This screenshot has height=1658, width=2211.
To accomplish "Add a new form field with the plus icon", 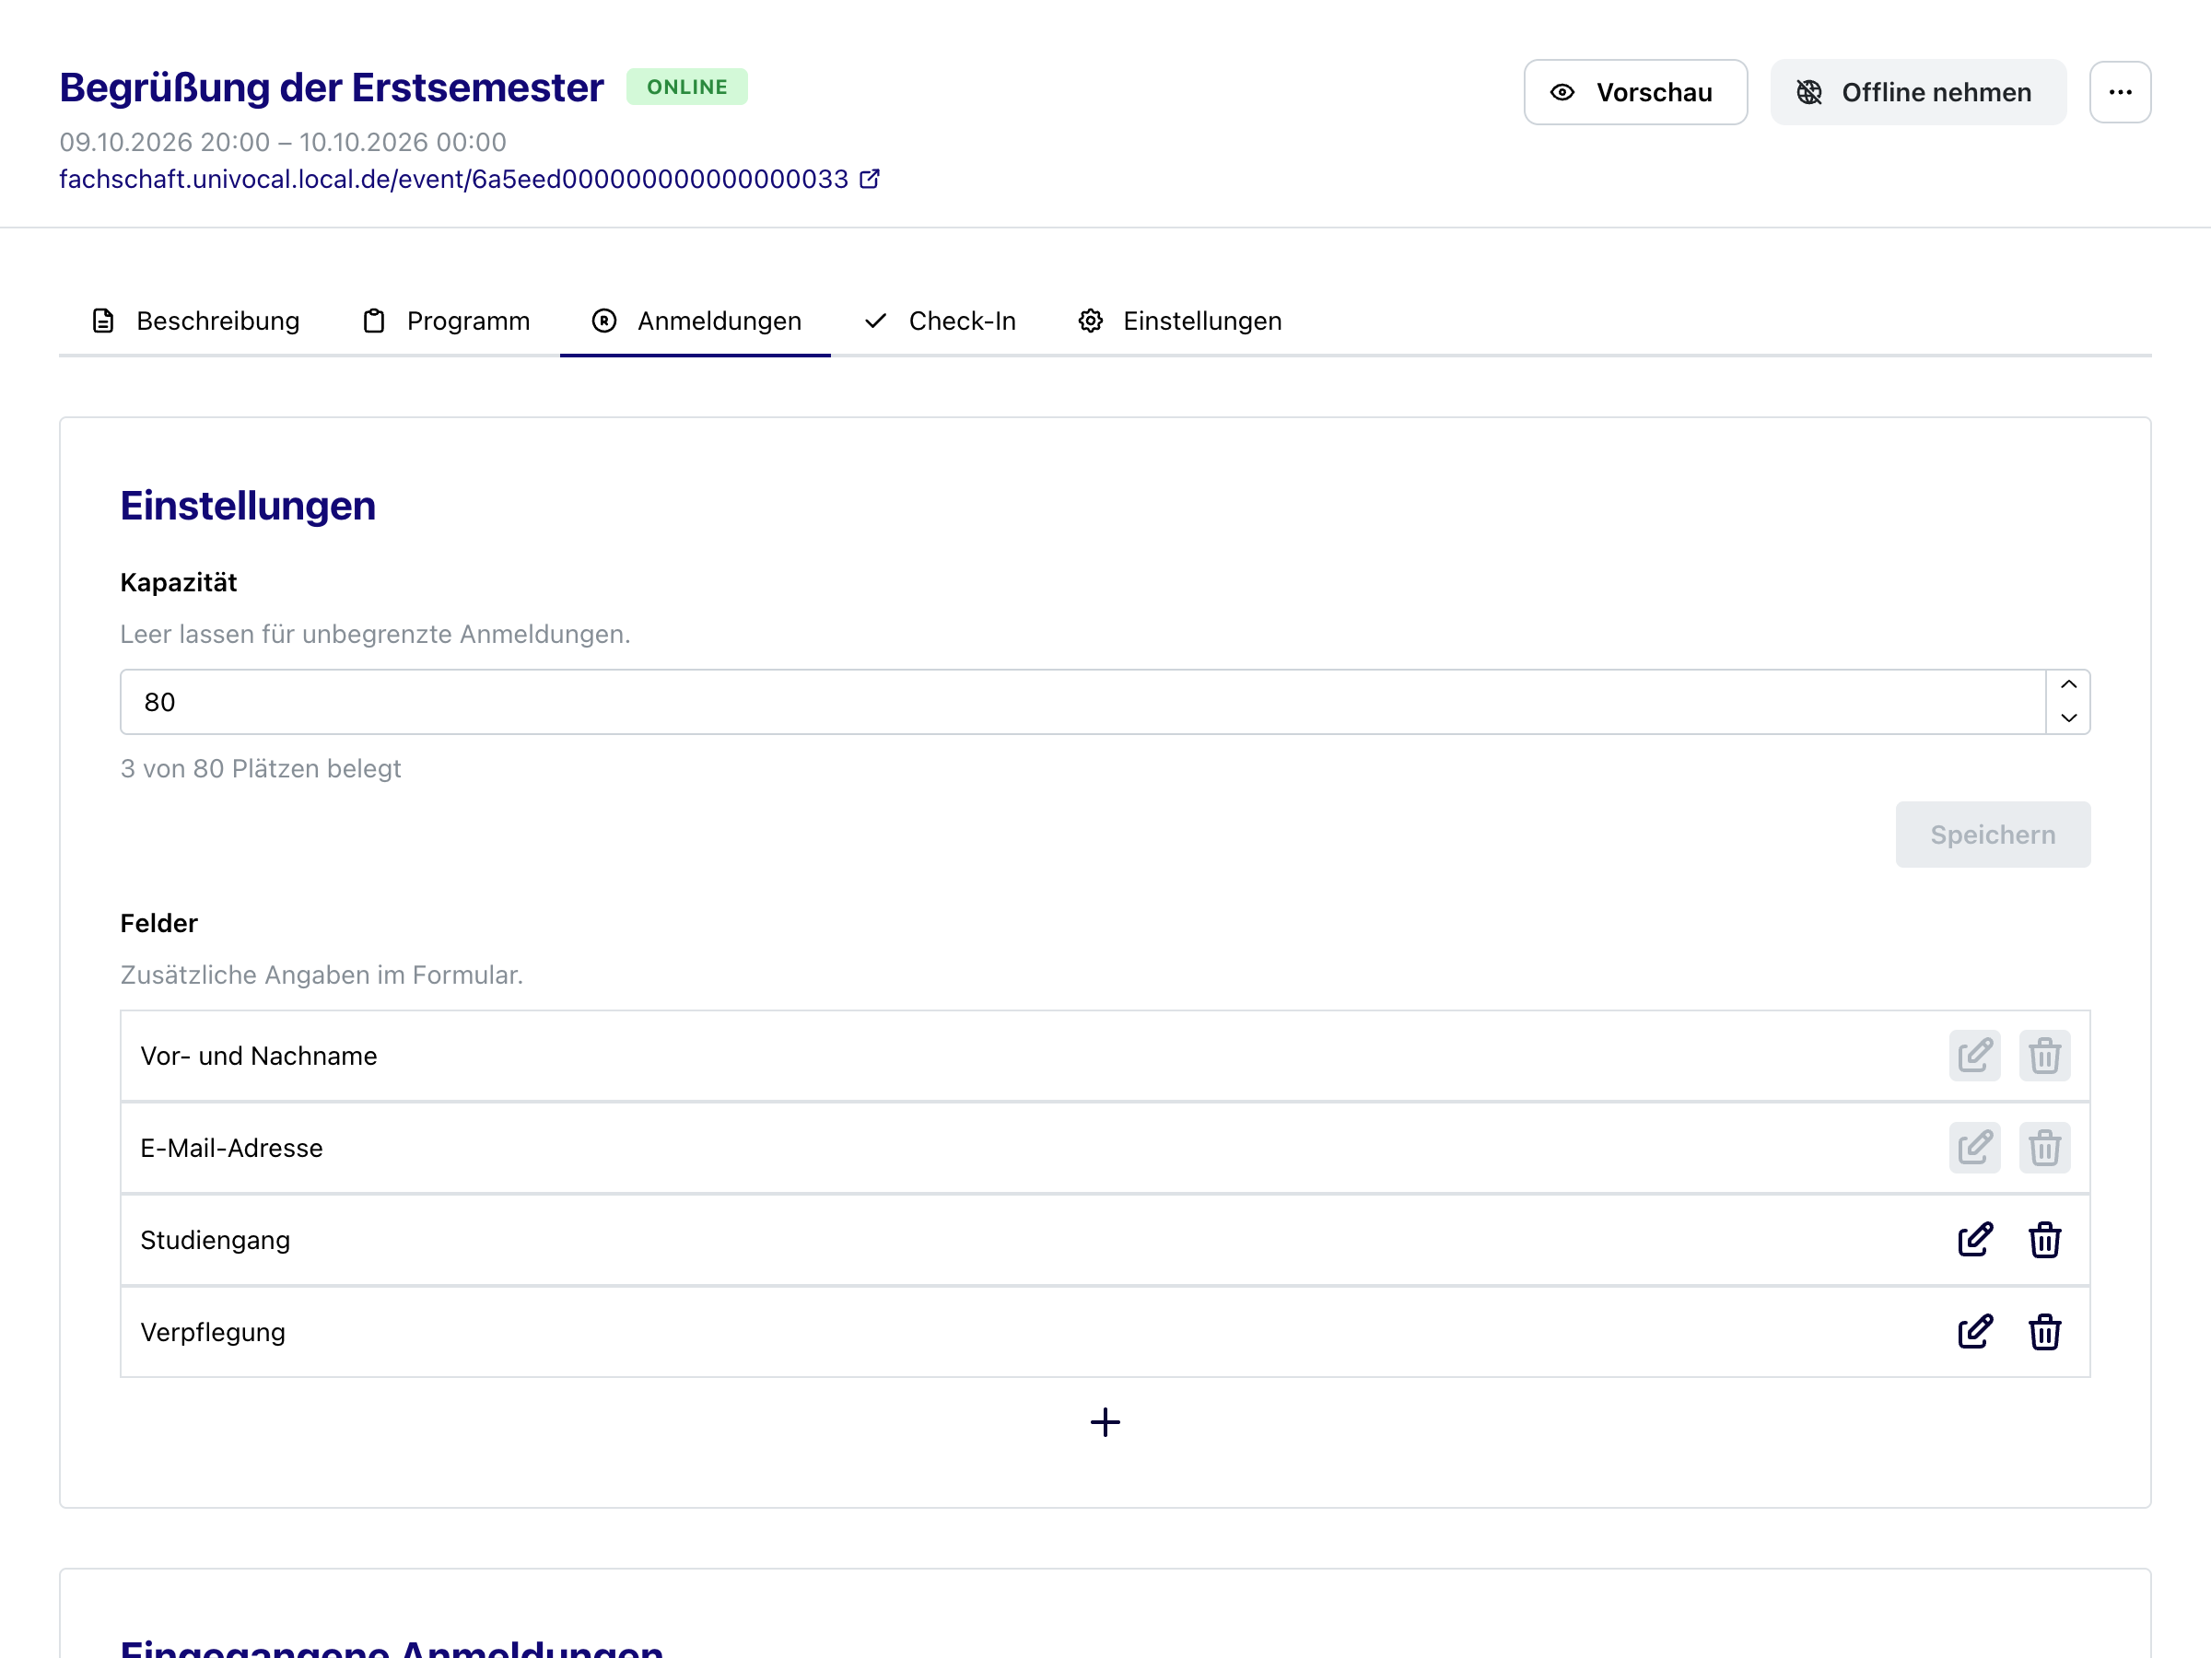I will [1105, 1422].
